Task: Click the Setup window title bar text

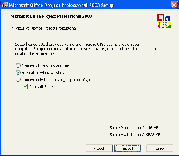Action: 61,5
